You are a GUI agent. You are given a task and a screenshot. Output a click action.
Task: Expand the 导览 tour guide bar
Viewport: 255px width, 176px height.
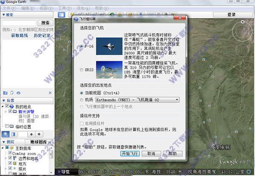pyautogui.click(x=64, y=172)
